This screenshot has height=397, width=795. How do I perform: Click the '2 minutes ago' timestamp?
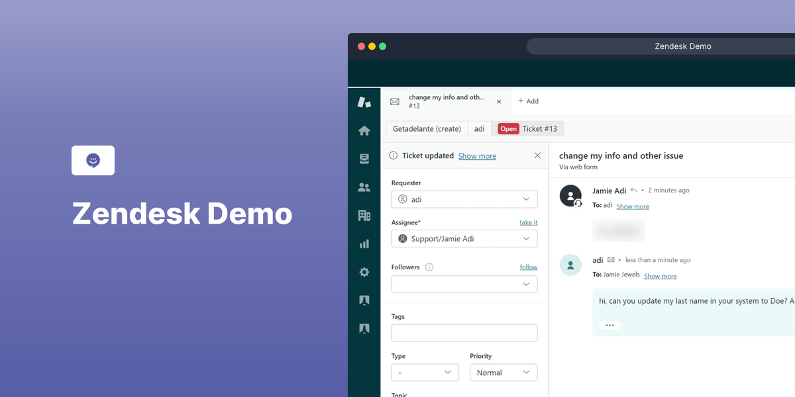668,191
